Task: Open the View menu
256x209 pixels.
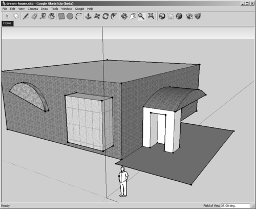Action: [x=22, y=9]
